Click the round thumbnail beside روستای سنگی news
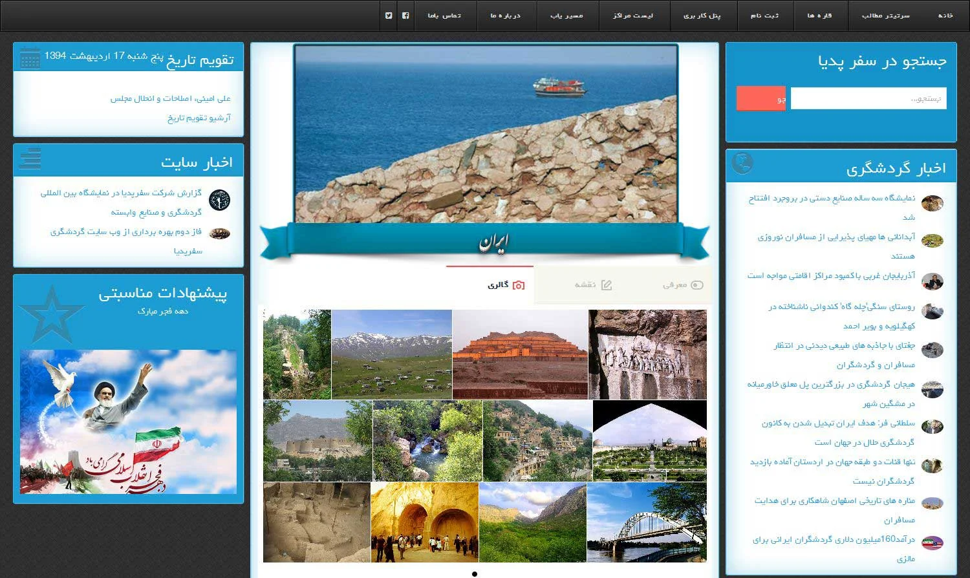 pos(932,311)
